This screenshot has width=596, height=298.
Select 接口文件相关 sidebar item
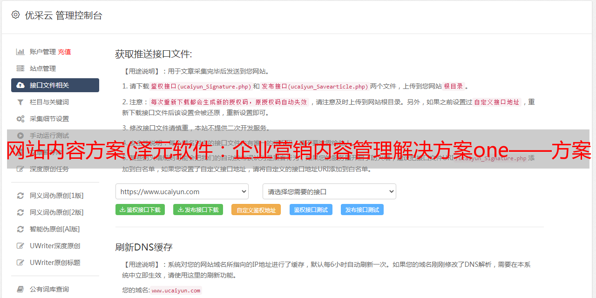pos(55,85)
